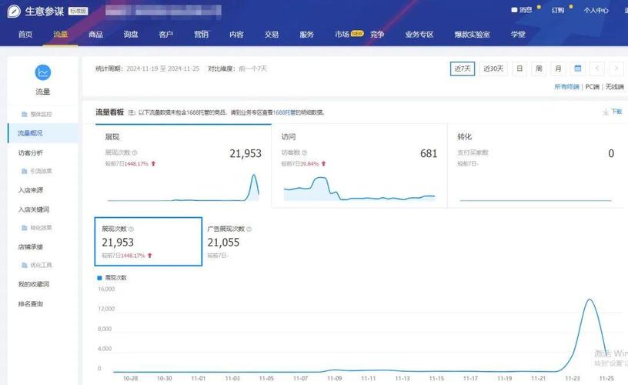The image size is (628, 385).
Task: Open the 内容 nav tab
Action: tap(236, 35)
